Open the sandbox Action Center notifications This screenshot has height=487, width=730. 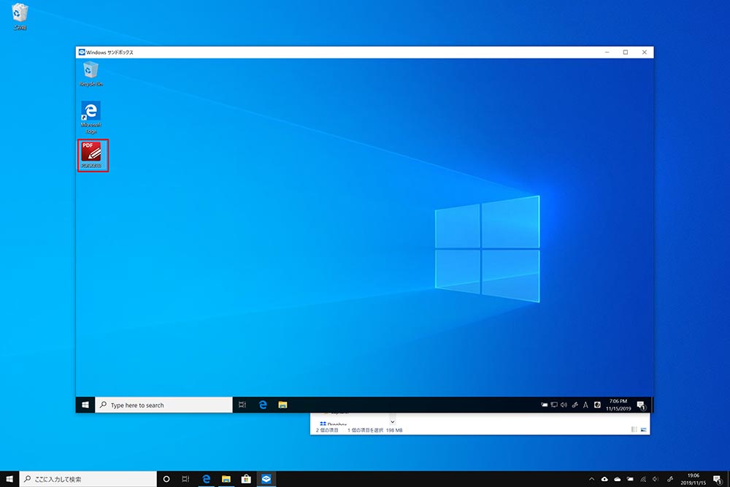(641, 405)
